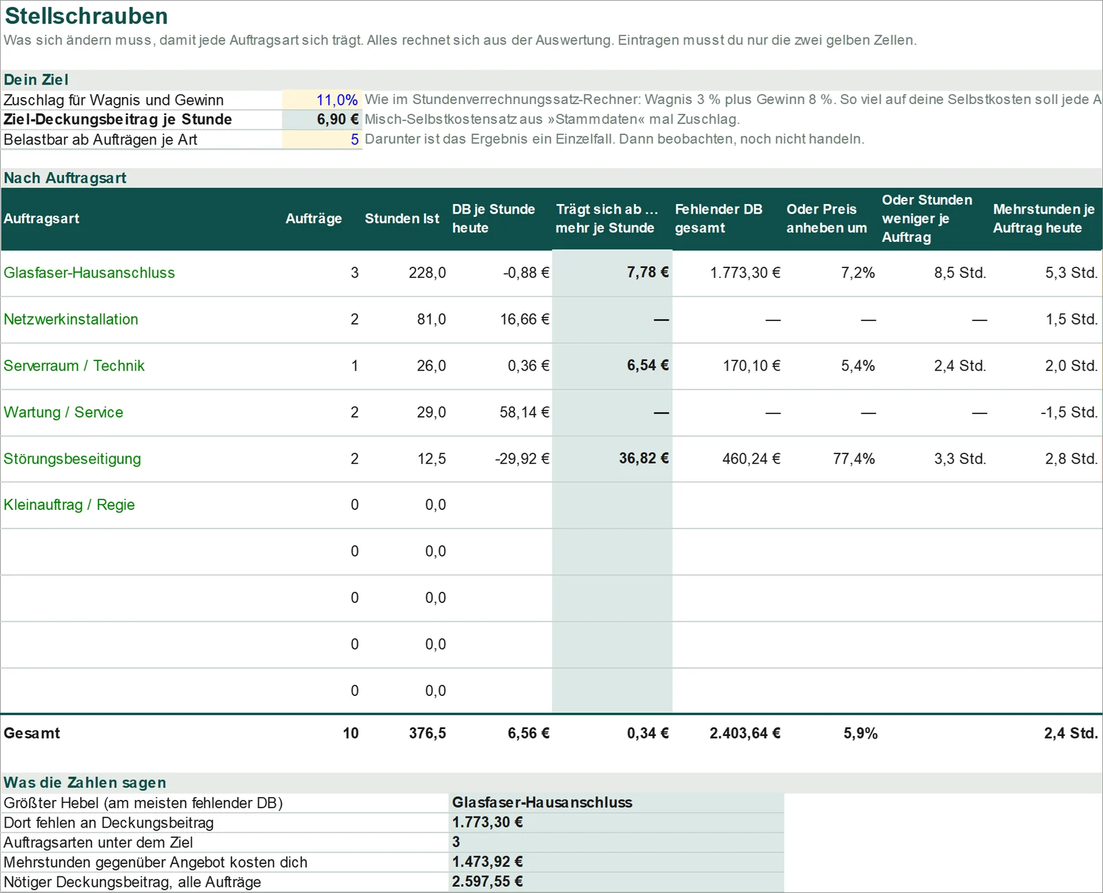
Task: Click the Ziel-Deckungsbeitrag value 6,90 €
Action: [322, 119]
